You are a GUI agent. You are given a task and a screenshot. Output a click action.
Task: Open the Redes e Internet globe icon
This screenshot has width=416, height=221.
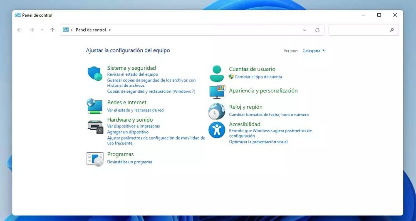coord(94,106)
